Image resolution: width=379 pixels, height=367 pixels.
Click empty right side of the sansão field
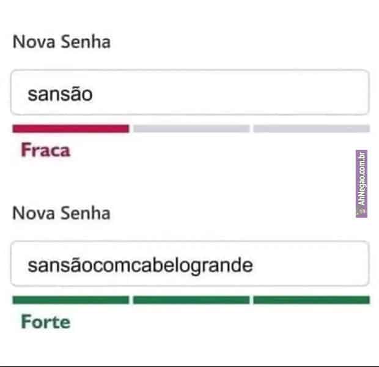pyautogui.click(x=275, y=93)
